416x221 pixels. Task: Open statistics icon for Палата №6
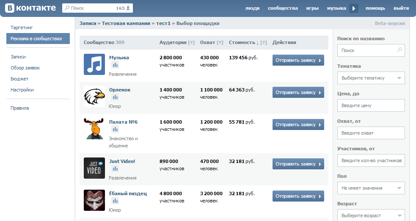pos(115,129)
